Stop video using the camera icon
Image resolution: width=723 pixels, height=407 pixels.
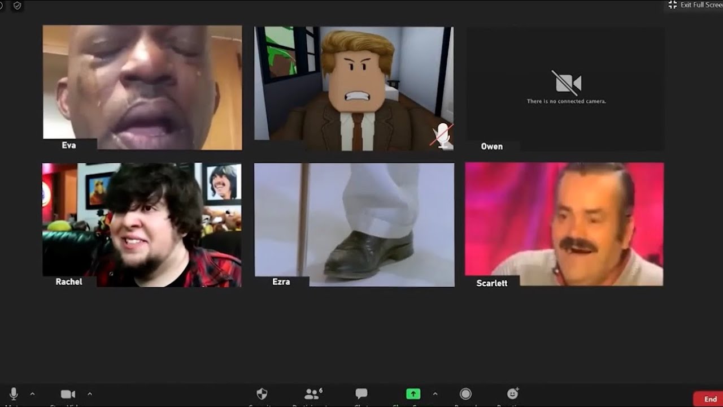(x=68, y=394)
